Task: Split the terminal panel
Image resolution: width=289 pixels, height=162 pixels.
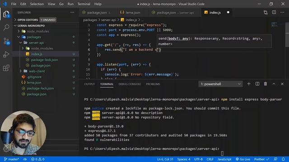Action: click(257, 84)
